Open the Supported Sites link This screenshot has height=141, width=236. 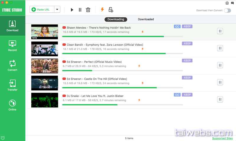[x=222, y=138]
